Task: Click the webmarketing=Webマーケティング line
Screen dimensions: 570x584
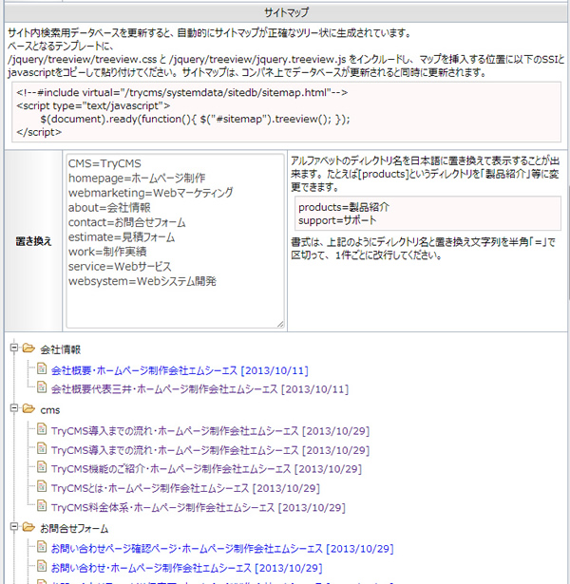Action: (150, 193)
